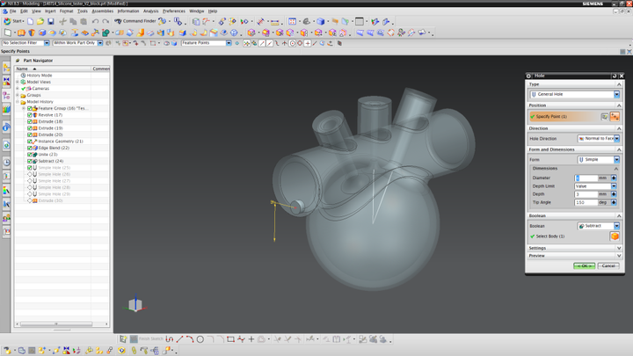Screen dimensions: 633x356
Task: Open the Preferences menu
Action: click(174, 11)
